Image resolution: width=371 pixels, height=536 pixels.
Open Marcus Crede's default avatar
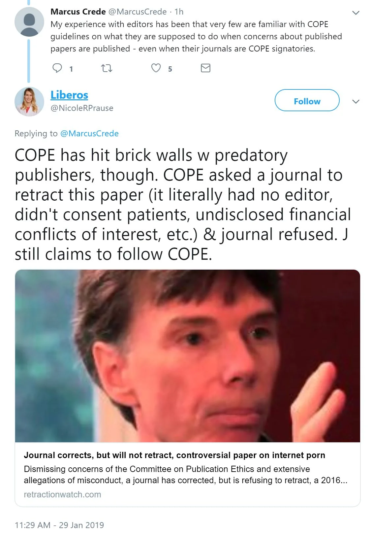[x=29, y=22]
